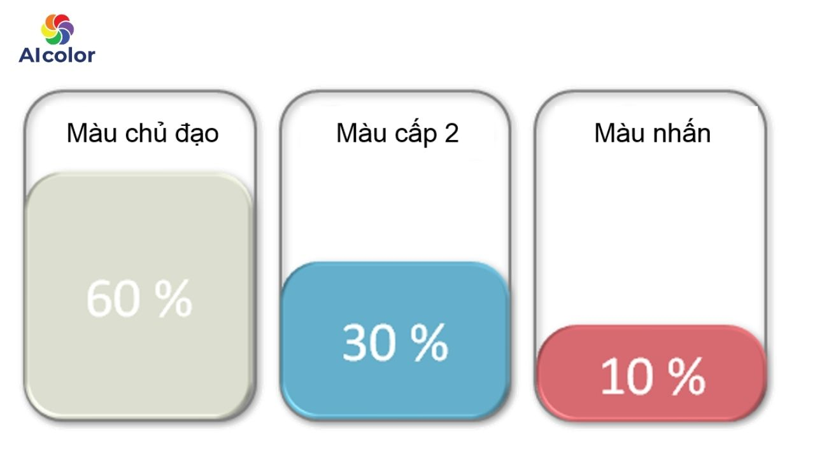Click the "60 %" percentage label

[139, 298]
